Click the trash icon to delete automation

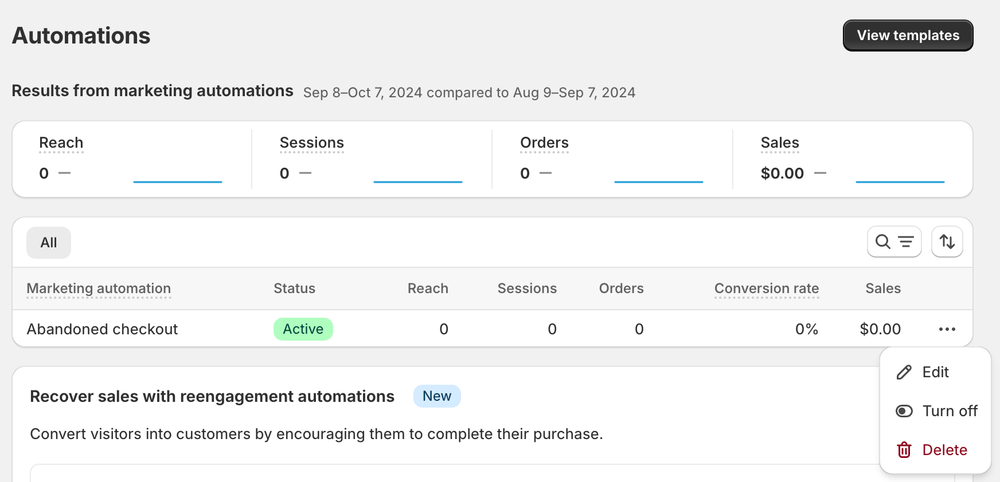coord(904,450)
